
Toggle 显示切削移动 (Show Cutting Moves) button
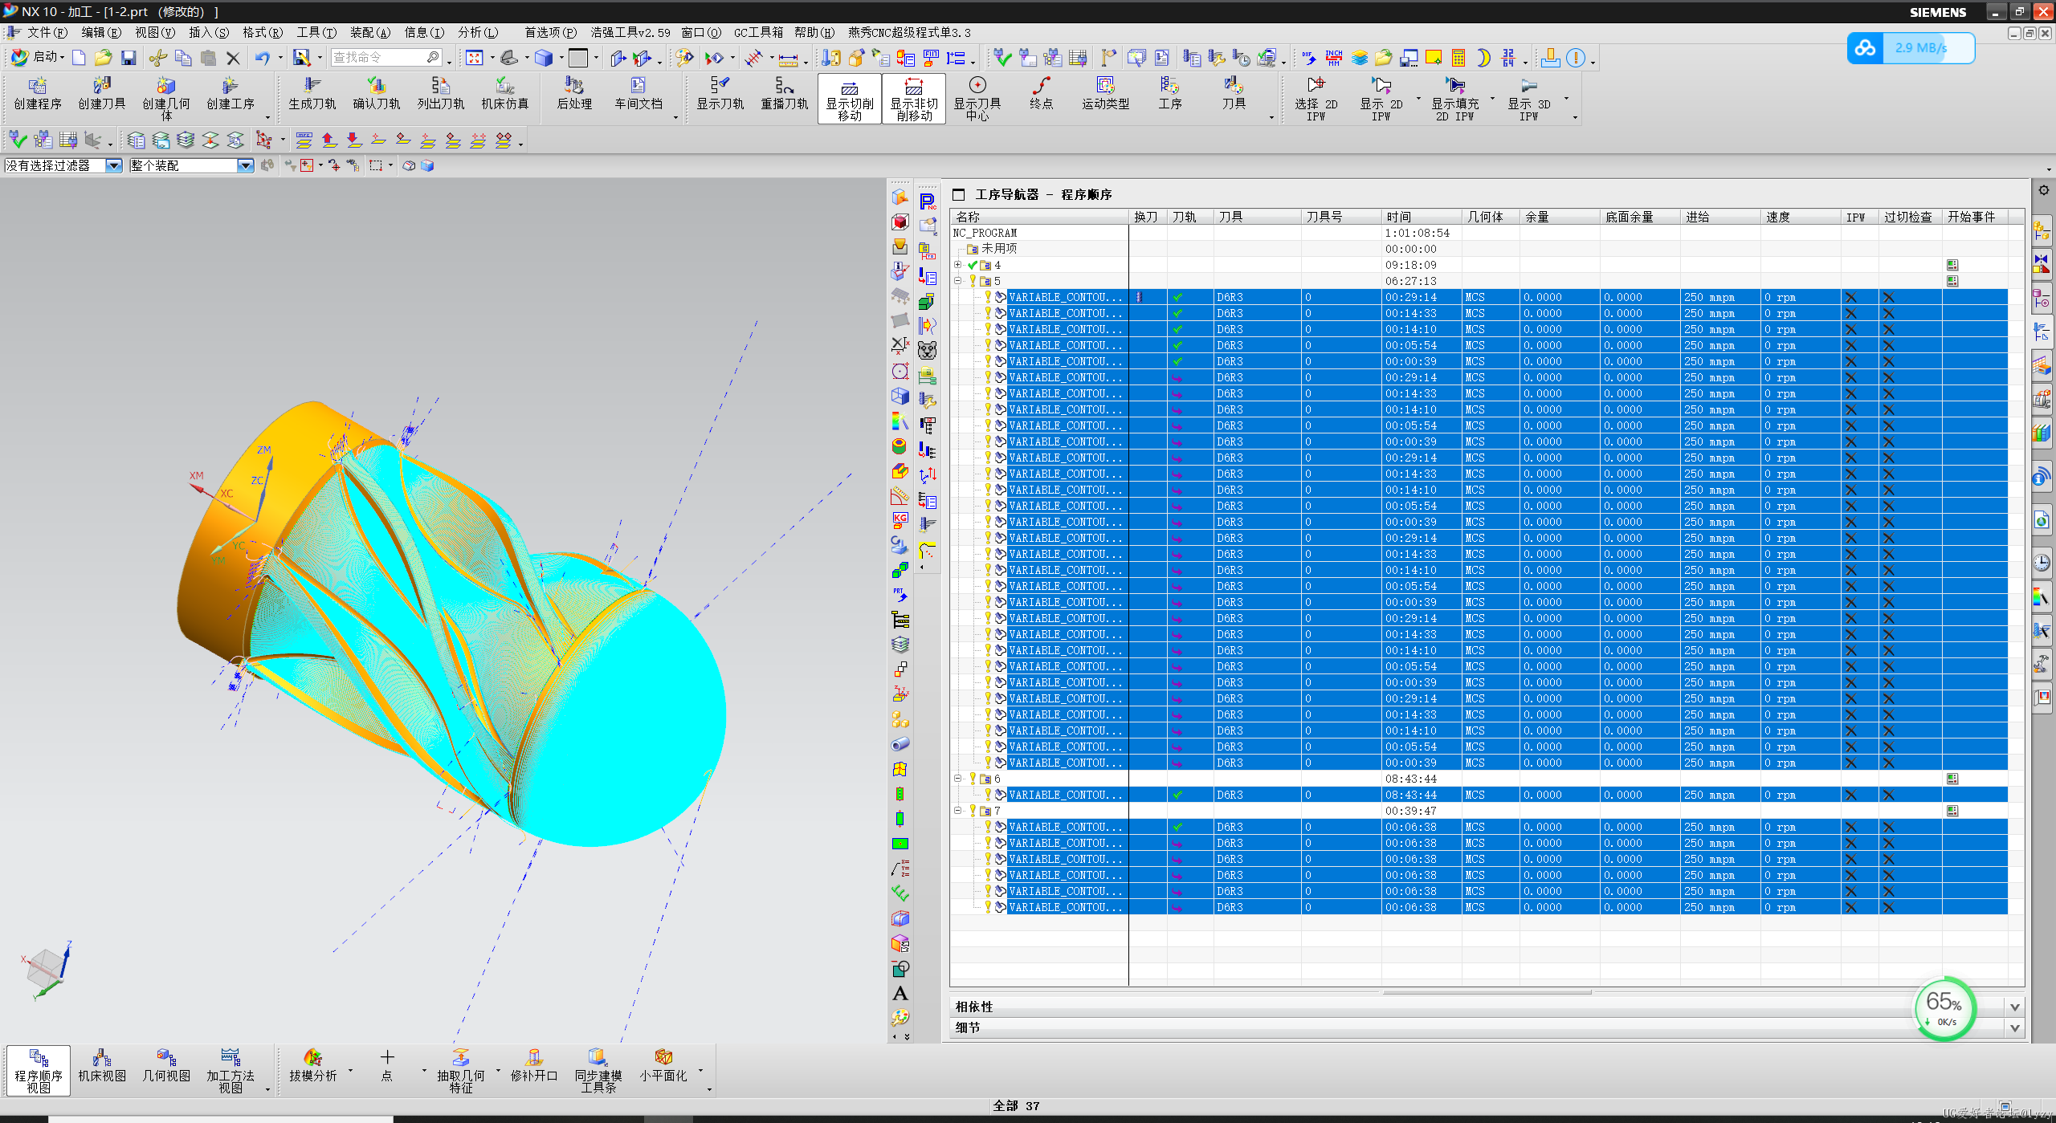pyautogui.click(x=850, y=99)
